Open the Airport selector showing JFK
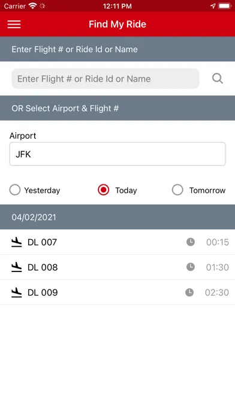The width and height of the screenshot is (235, 418). 117,154
